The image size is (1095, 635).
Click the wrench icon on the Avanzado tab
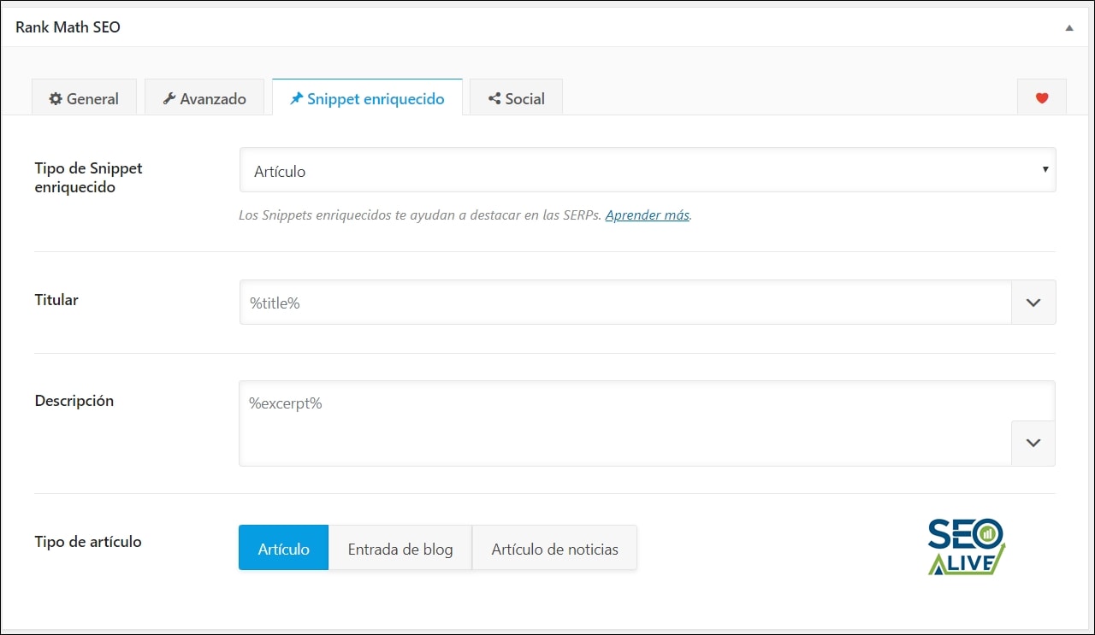click(x=170, y=98)
